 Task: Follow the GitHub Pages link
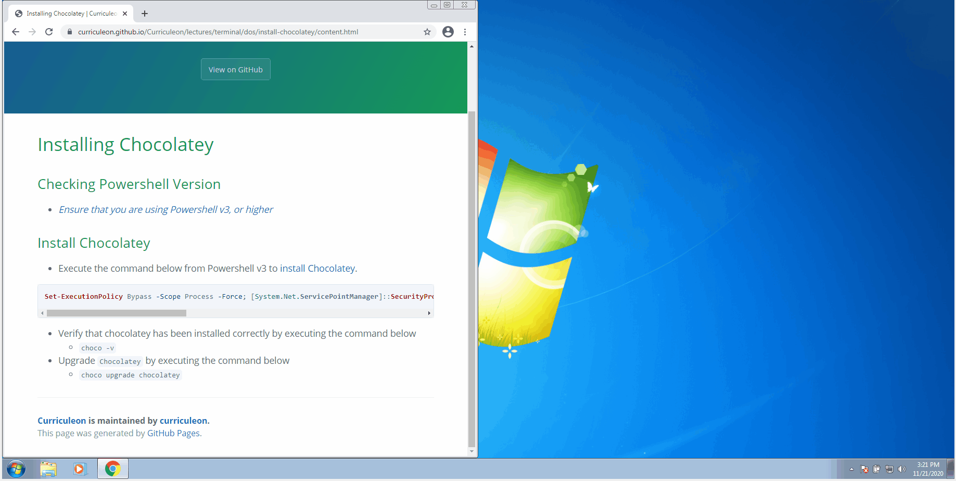pos(173,433)
